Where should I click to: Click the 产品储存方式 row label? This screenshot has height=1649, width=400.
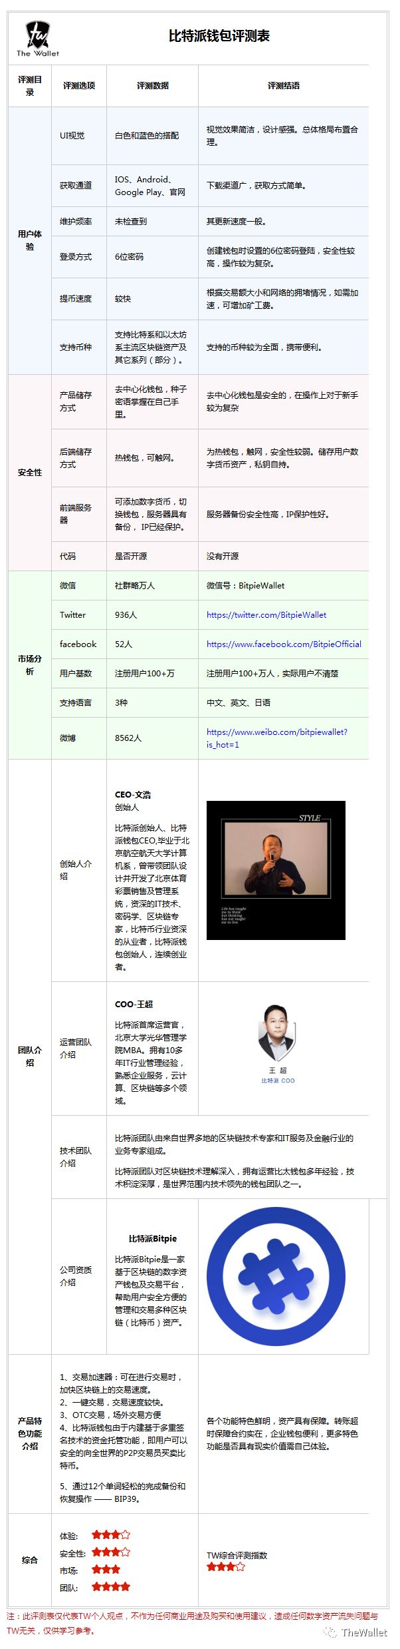point(76,401)
